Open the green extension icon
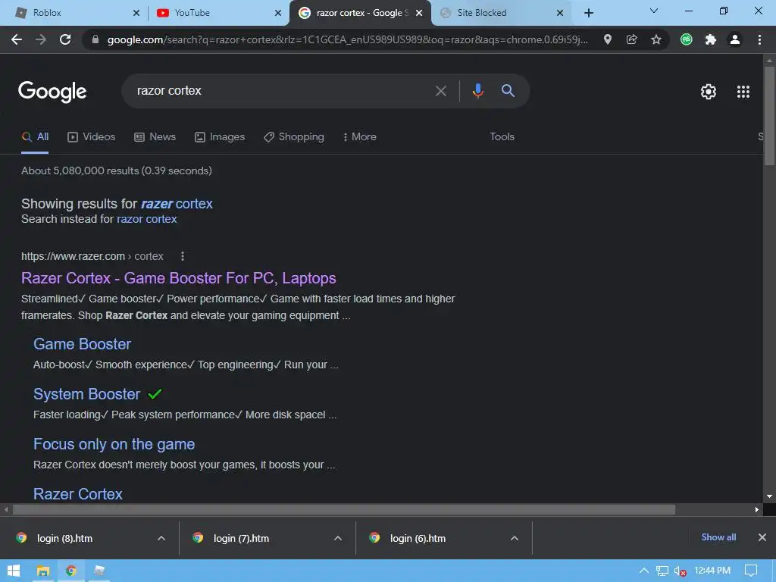Image resolution: width=776 pixels, height=582 pixels. tap(687, 39)
